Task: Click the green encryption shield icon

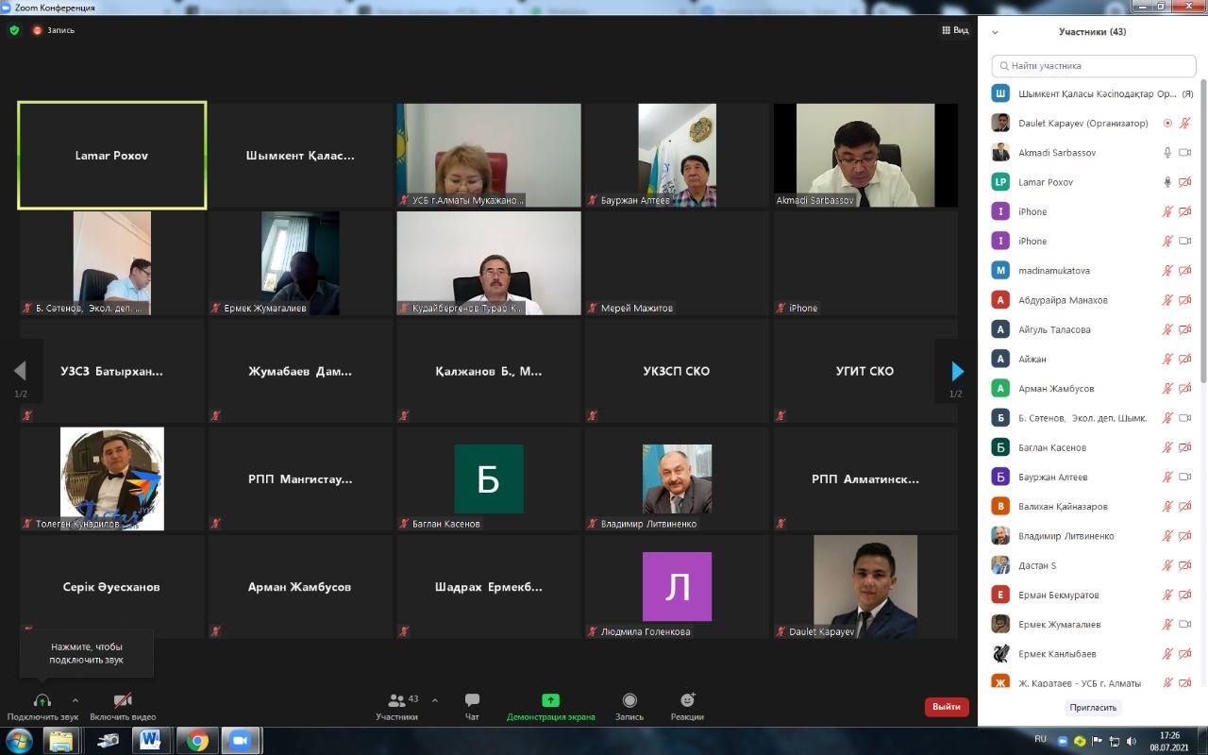Action: tap(14, 30)
